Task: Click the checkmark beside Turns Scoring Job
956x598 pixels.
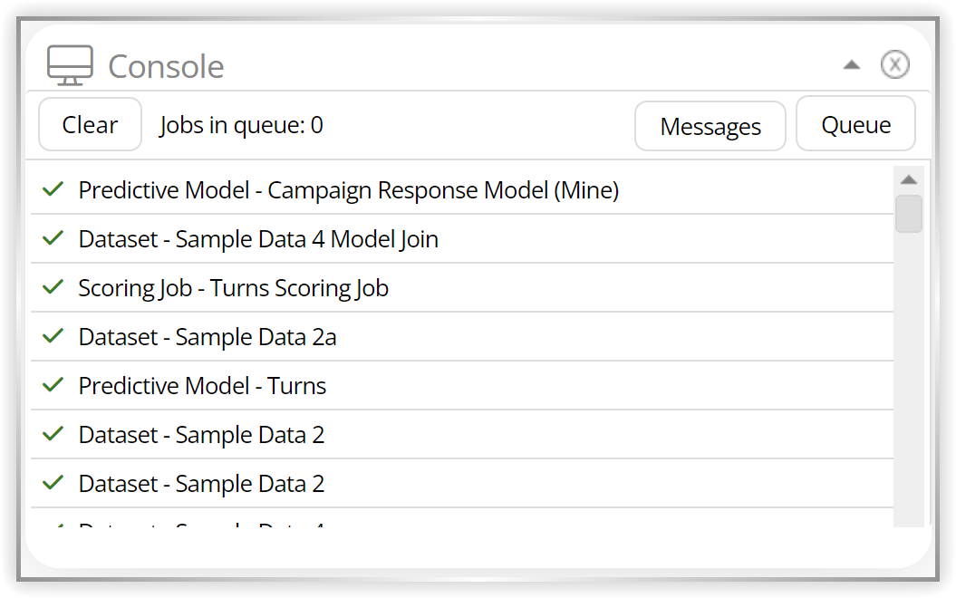Action: 53,287
